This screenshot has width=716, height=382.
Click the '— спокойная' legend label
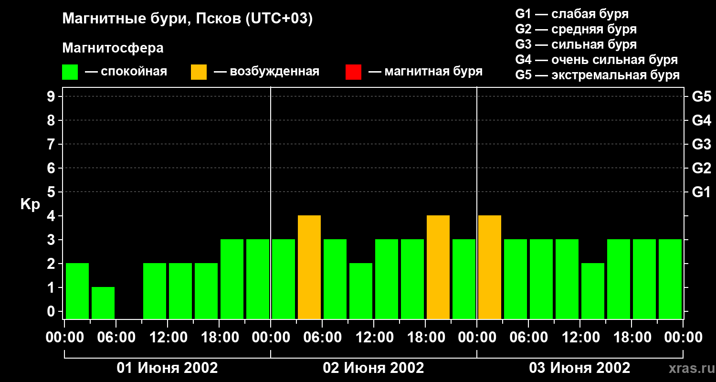click(x=126, y=72)
